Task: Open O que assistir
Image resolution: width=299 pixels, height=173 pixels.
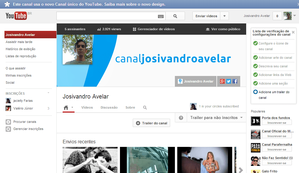Action: [x=16, y=68]
